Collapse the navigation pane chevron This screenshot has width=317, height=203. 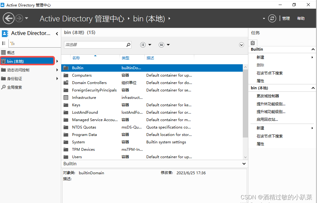[x=57, y=34]
